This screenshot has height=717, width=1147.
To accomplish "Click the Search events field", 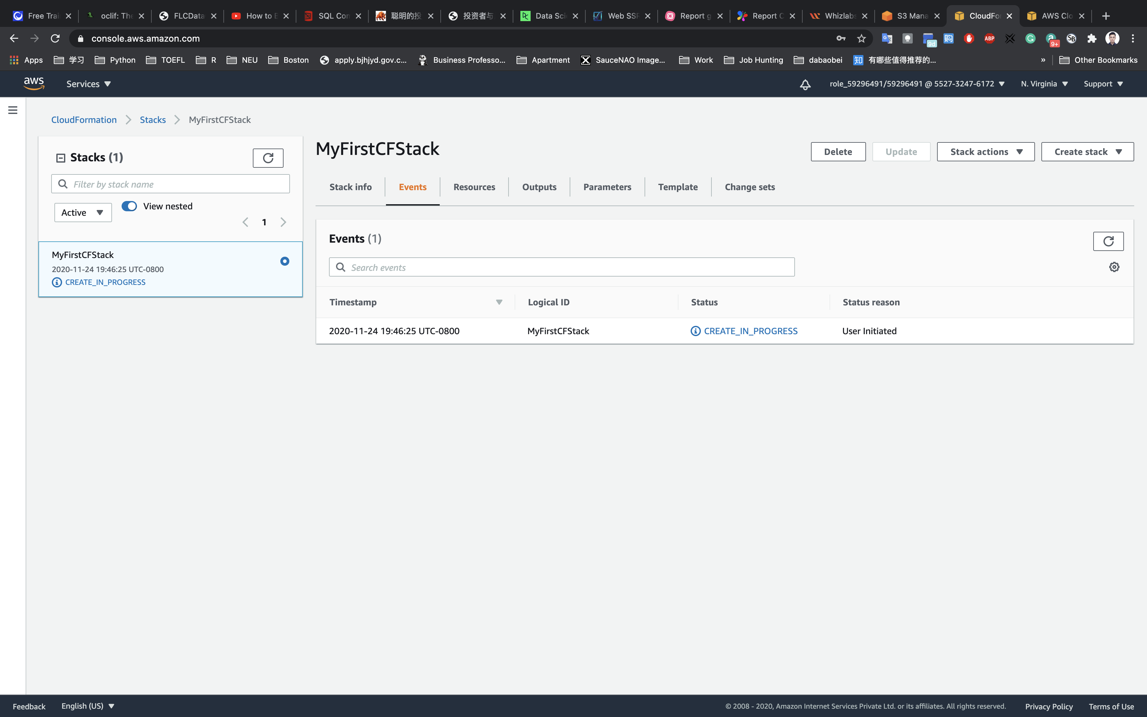I will 562,268.
